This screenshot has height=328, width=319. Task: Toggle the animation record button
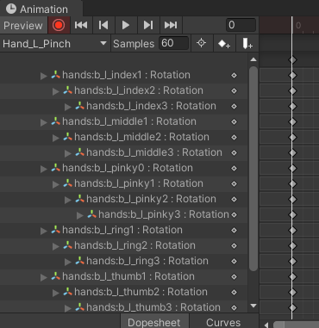click(59, 25)
